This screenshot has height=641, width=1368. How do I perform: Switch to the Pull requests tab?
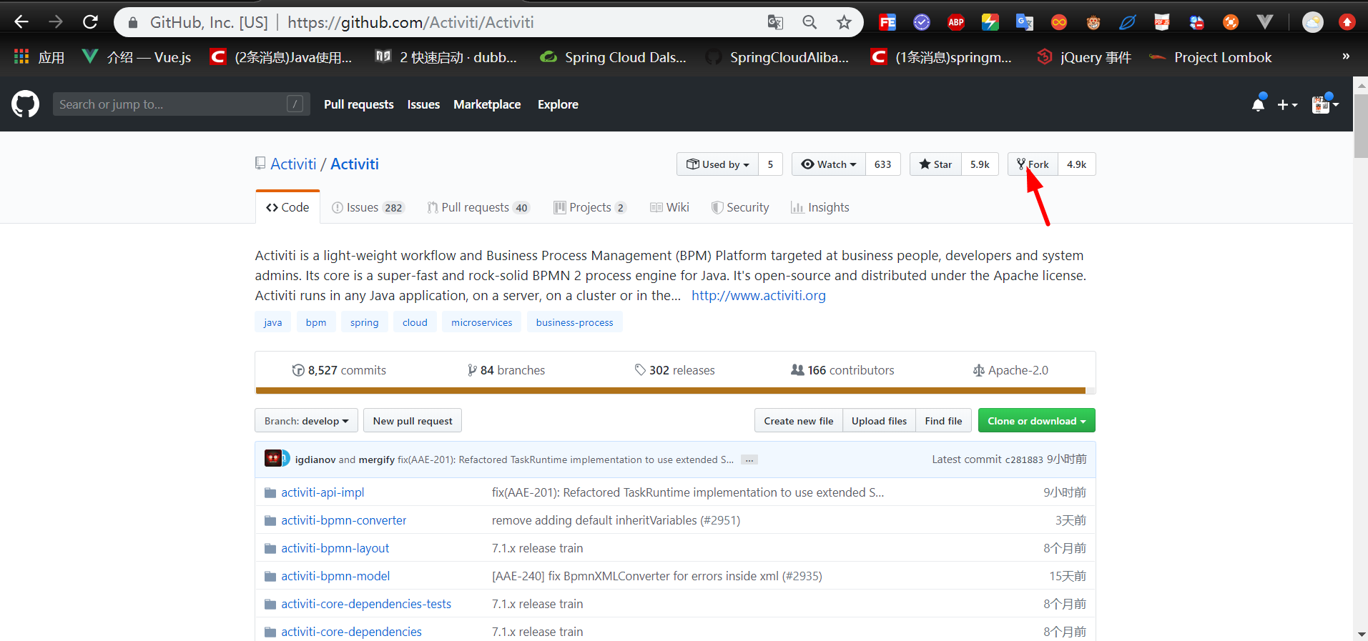478,207
